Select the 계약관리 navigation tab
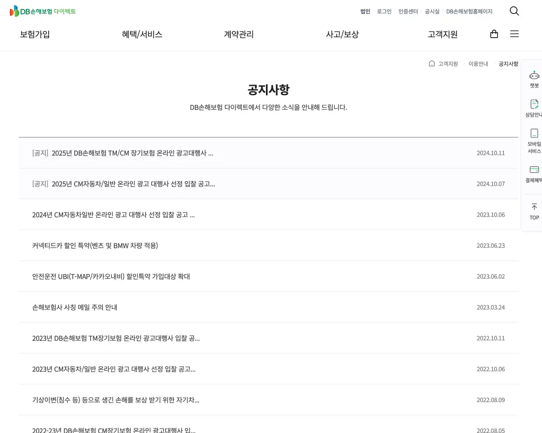 pyautogui.click(x=238, y=34)
